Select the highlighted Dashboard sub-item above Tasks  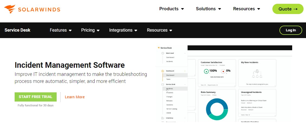(x=175, y=75)
